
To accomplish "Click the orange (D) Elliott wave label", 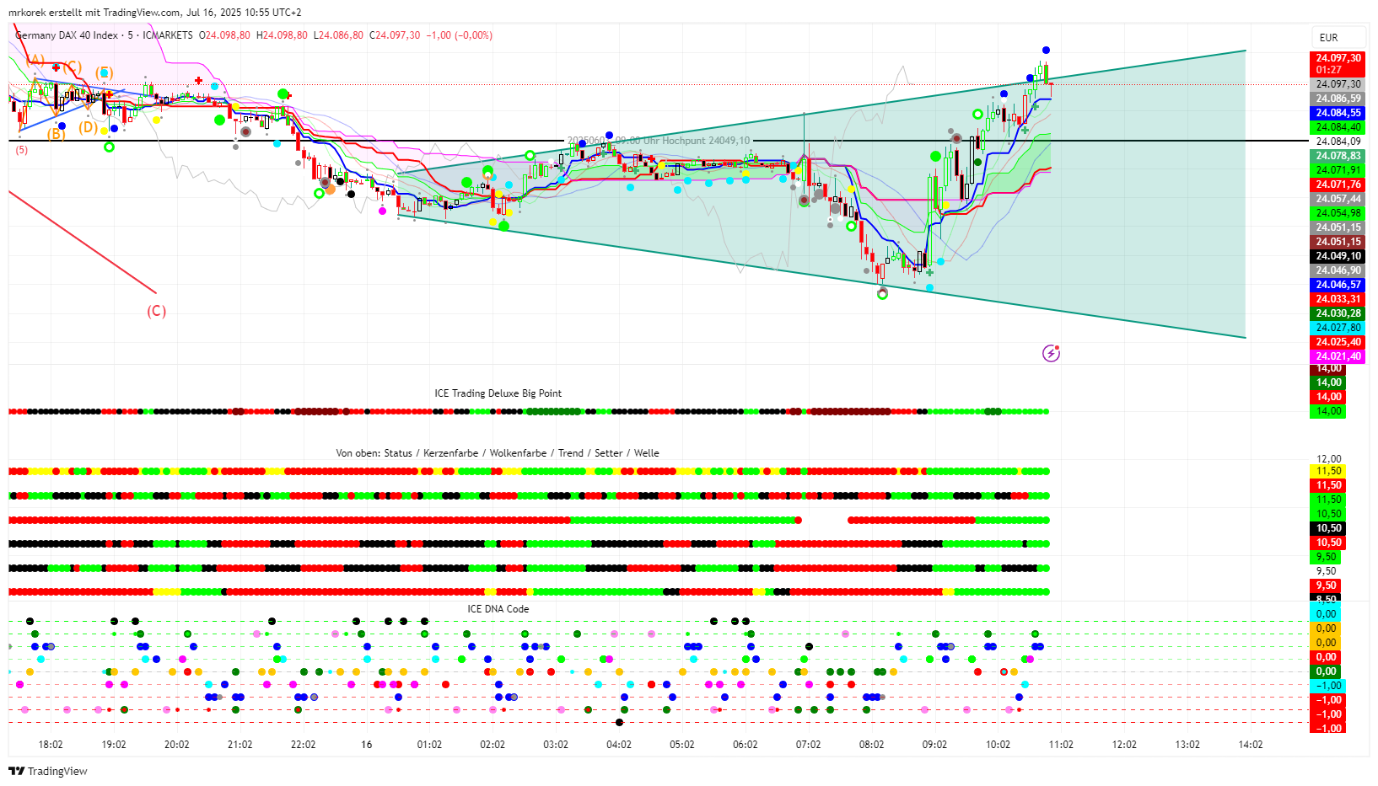I will [x=88, y=127].
